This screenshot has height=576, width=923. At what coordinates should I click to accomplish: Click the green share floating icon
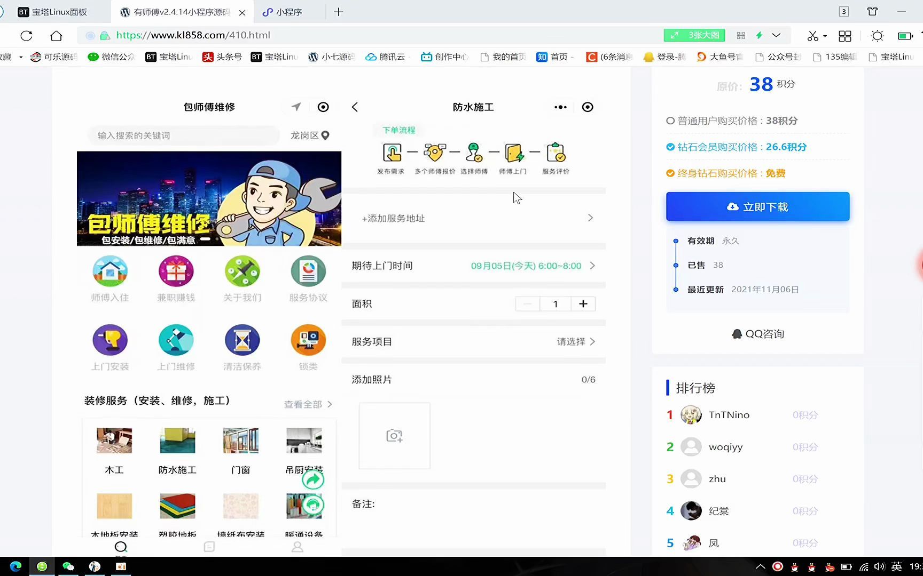click(313, 479)
